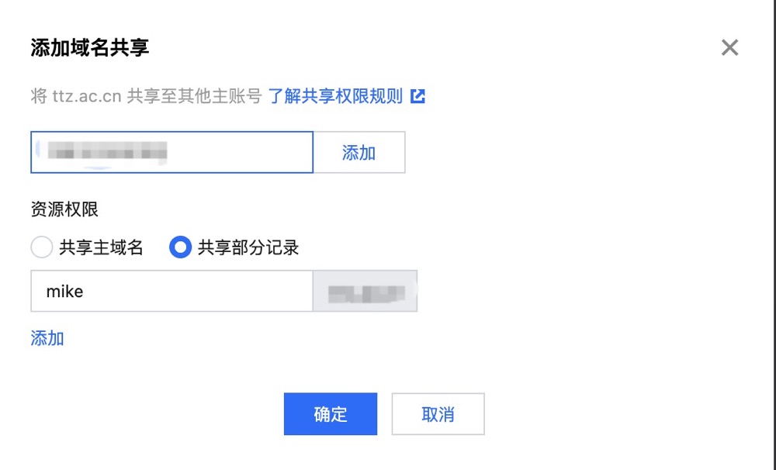Select the 共享部分记录 radio circle
The image size is (776, 470).
[180, 248]
